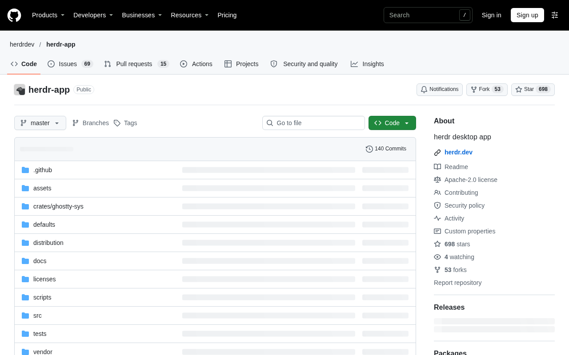Click the src folder icon

[x=25, y=316]
